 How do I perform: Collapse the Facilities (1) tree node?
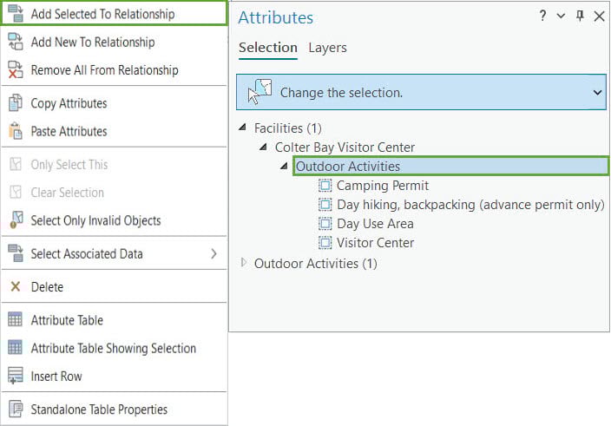(243, 128)
